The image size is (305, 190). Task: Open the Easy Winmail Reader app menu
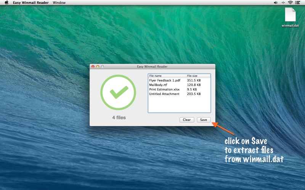[x=31, y=3]
